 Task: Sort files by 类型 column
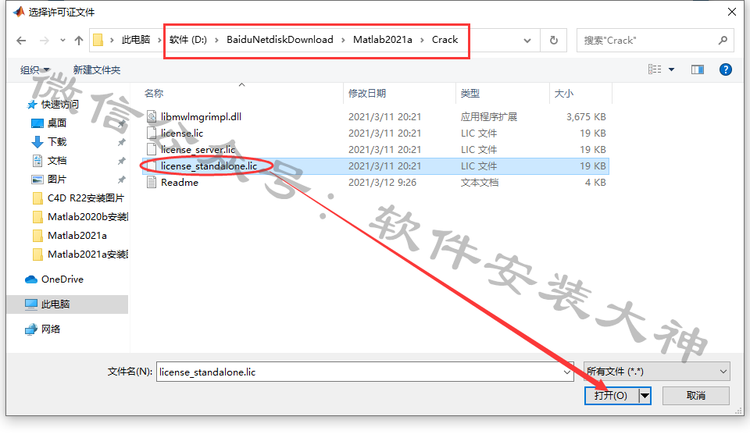pos(470,94)
